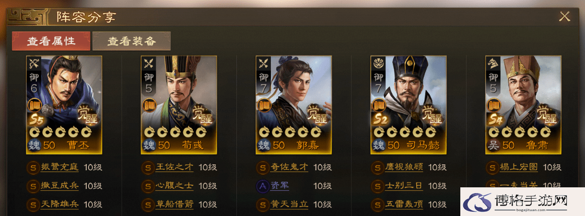
Task: Click the A rank icon beside 资军
Action: coord(262,186)
